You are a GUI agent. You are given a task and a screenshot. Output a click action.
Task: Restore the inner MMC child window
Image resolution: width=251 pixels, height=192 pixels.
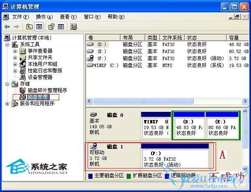coord(237,16)
